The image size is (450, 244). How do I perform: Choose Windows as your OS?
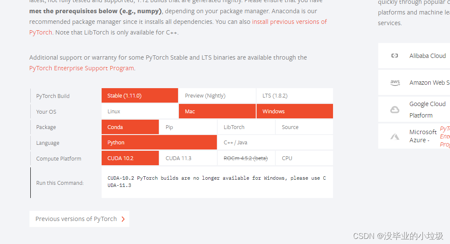295,112
